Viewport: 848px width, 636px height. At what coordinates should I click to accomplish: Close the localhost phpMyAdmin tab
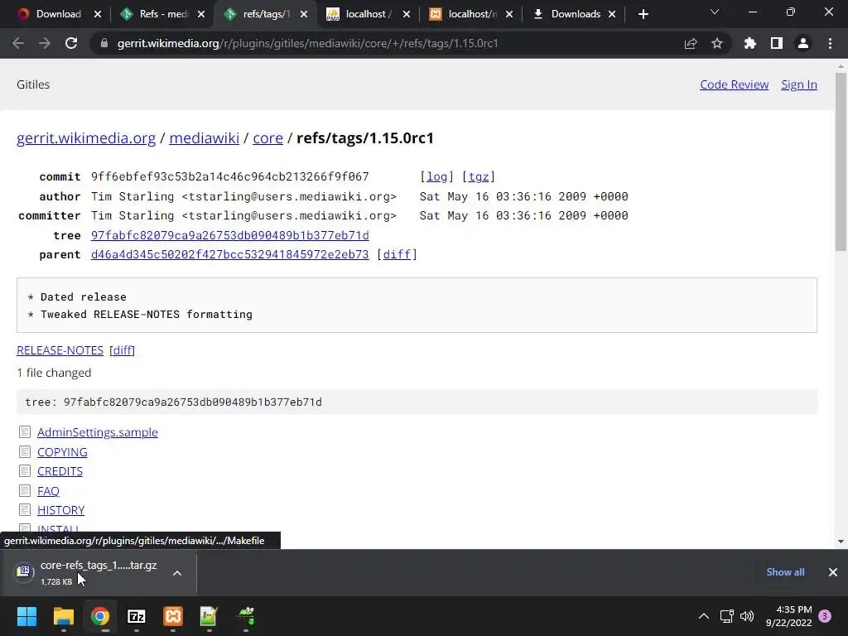pyautogui.click(x=407, y=14)
